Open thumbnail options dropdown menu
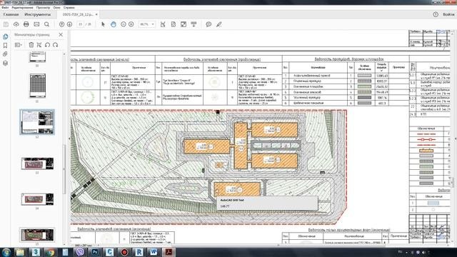Viewport: 457px width, 257px height. pyautogui.click(x=19, y=45)
